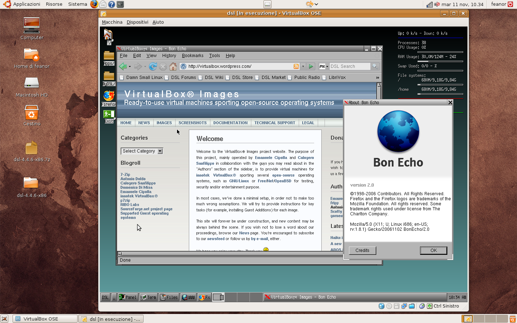This screenshot has width=517, height=323.
Task: Reload the page with the refresh icon
Action: click(153, 66)
